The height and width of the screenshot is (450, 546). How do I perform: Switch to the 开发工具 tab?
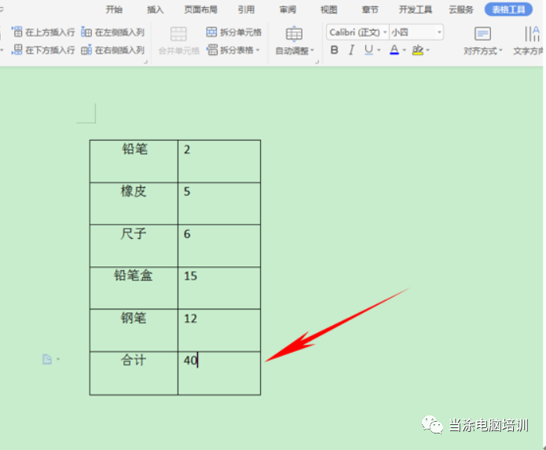(x=416, y=9)
